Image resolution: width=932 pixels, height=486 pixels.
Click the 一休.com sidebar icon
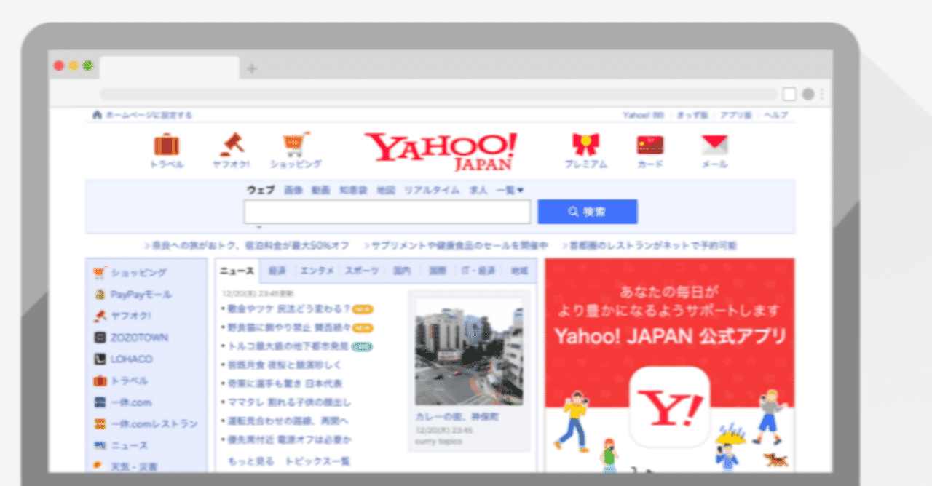coord(100,402)
